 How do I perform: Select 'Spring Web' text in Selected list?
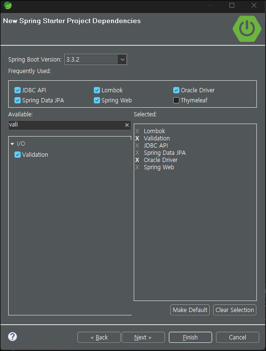pyautogui.click(x=159, y=167)
